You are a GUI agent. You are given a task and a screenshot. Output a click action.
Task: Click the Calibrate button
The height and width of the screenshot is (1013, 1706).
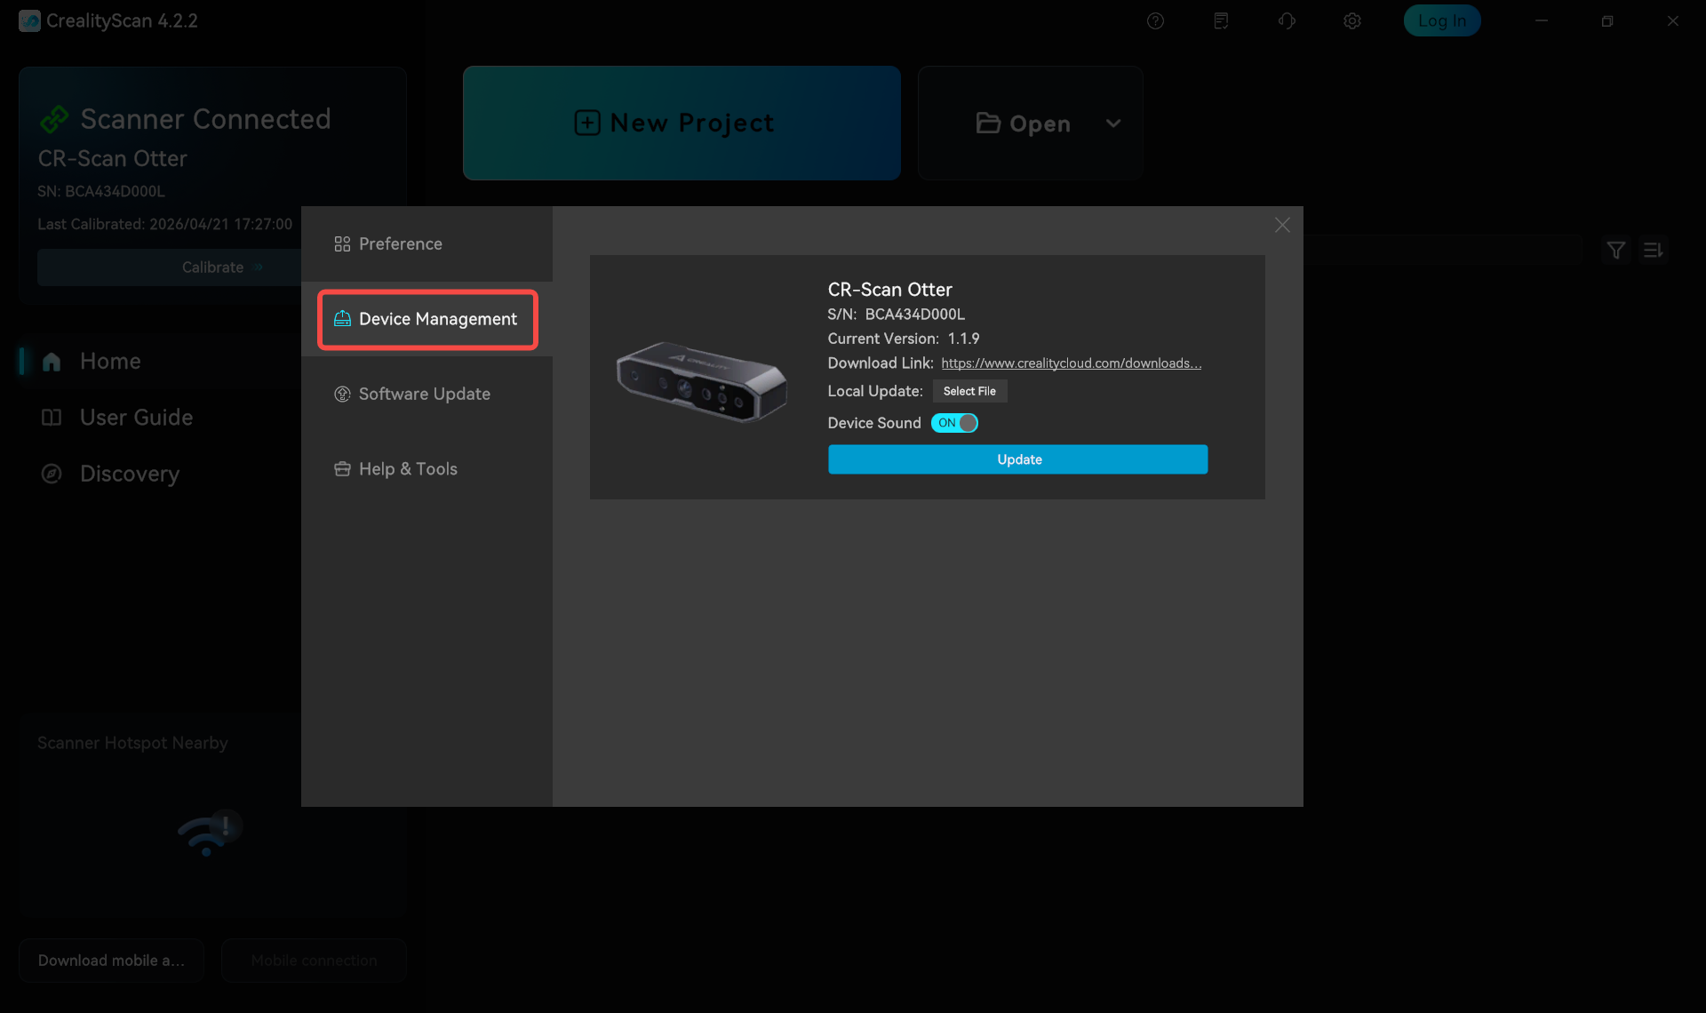point(169,267)
